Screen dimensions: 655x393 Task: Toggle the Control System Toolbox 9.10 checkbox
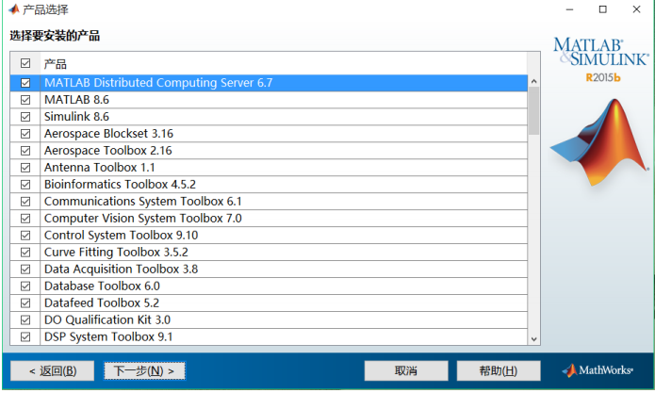tap(25, 235)
